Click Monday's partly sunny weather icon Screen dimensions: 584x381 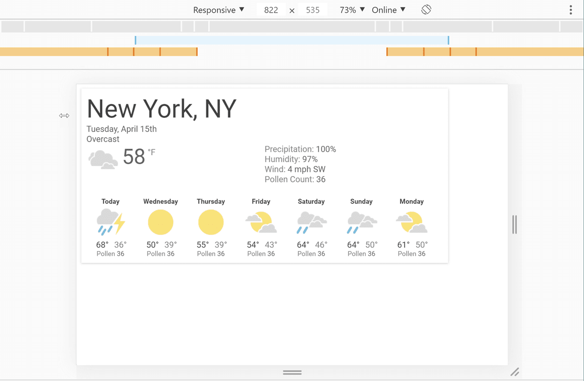click(x=412, y=222)
